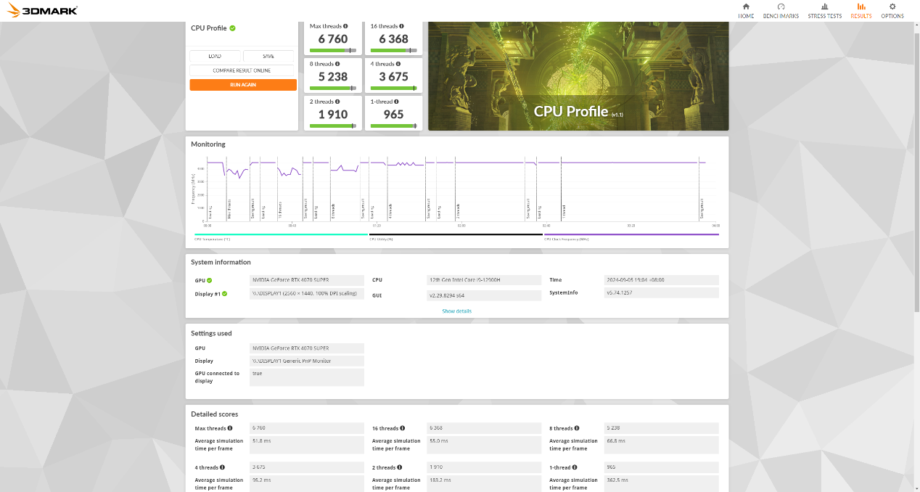This screenshot has width=920, height=492.
Task: Click the 3DMark logo
Action: 40,10
